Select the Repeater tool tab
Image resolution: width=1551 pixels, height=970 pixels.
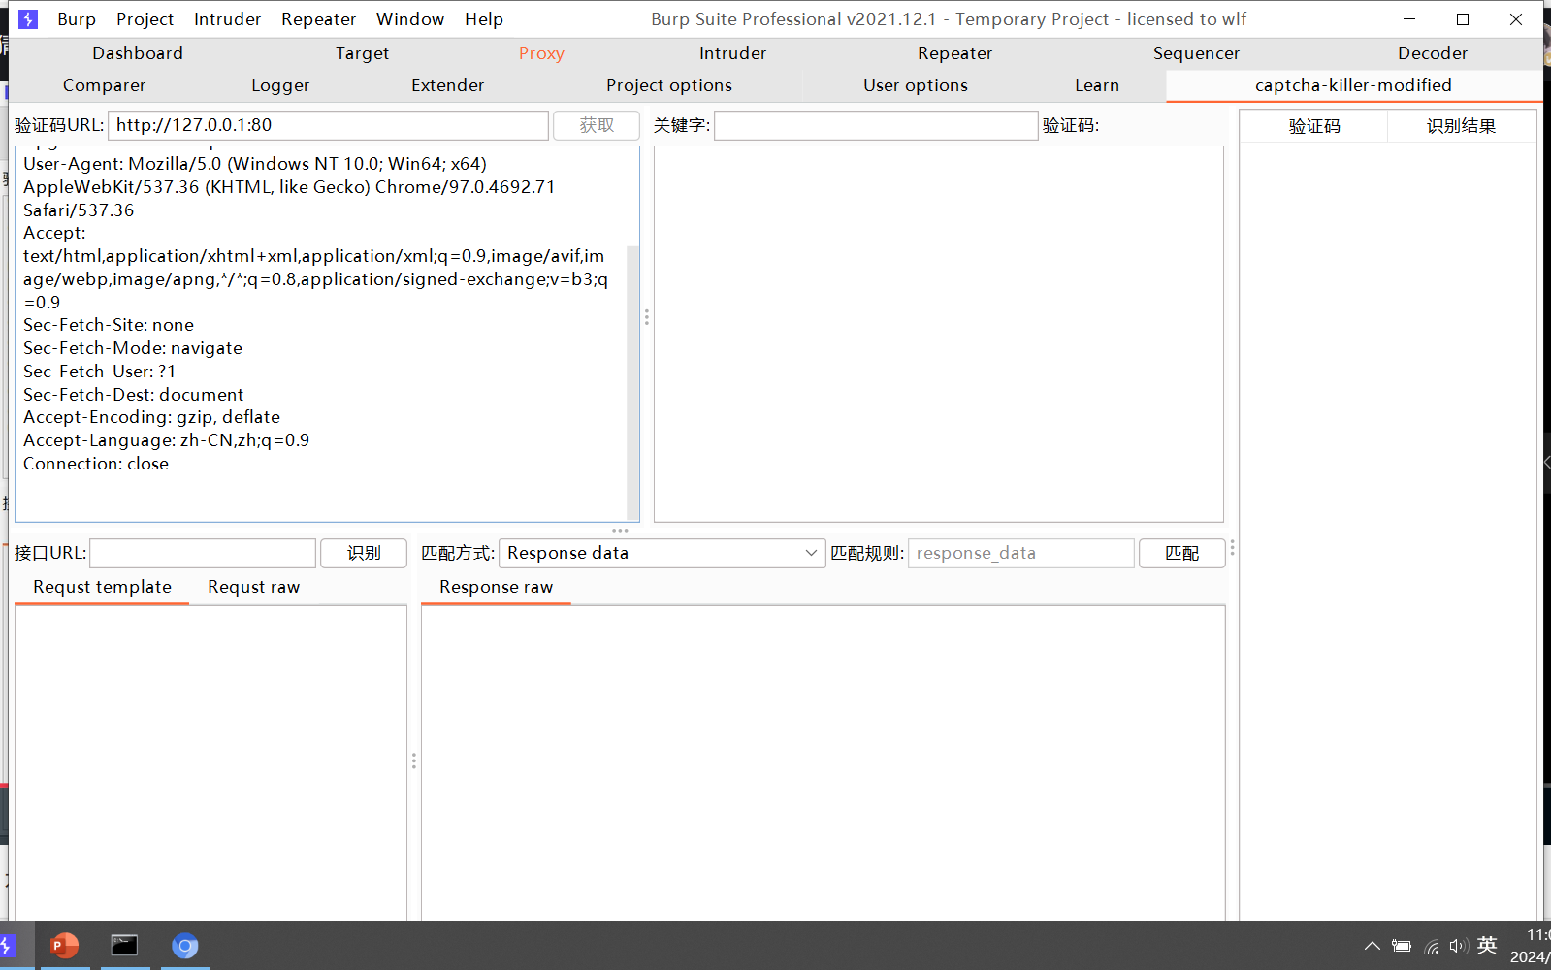click(954, 53)
